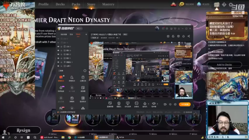Screen dimensions: 249x140
Task: Expand mode dropdown next to app logo
Action: (79, 29)
